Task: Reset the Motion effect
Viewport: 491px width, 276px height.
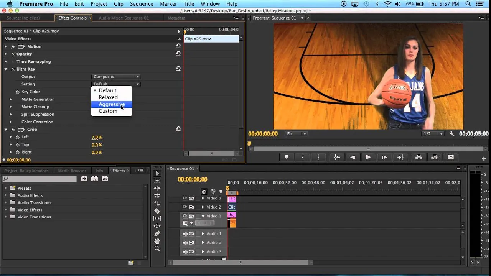Action: (178, 46)
